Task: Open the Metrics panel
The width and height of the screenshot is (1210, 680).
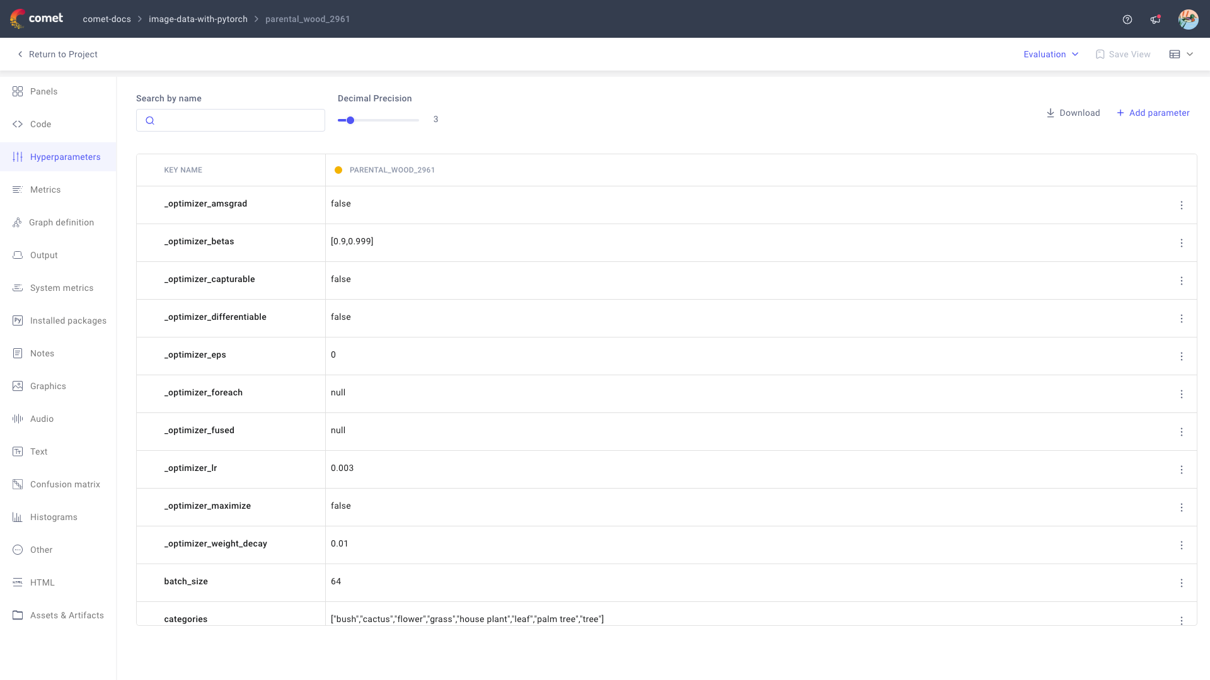Action: (x=45, y=190)
